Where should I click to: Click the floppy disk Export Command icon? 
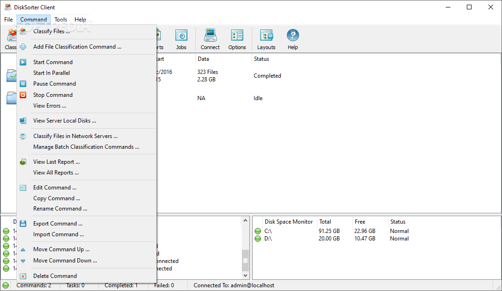coord(23,224)
